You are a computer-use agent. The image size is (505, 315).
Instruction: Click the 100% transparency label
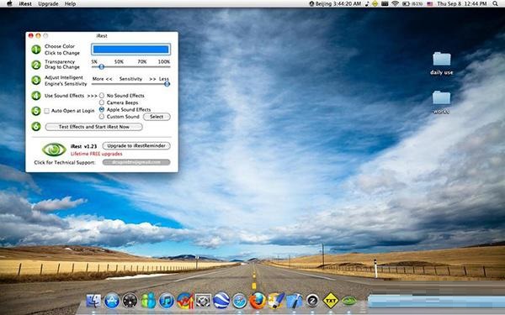[164, 61]
